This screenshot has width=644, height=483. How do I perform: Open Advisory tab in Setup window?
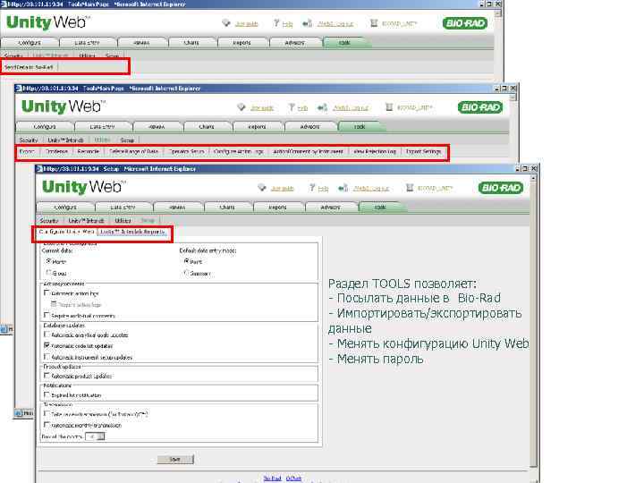click(331, 208)
